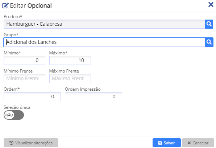Open Visualizar alterações history button

(x=31, y=143)
